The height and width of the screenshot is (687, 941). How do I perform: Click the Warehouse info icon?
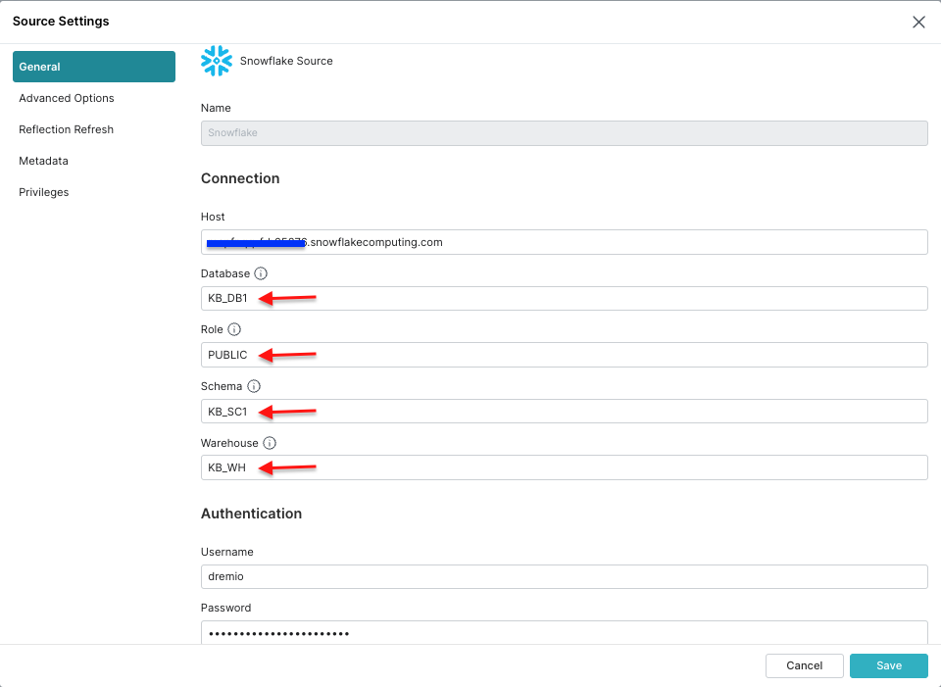270,443
